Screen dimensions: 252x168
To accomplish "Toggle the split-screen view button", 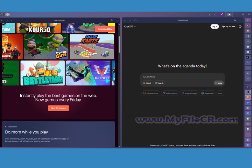I will [229, 14].
